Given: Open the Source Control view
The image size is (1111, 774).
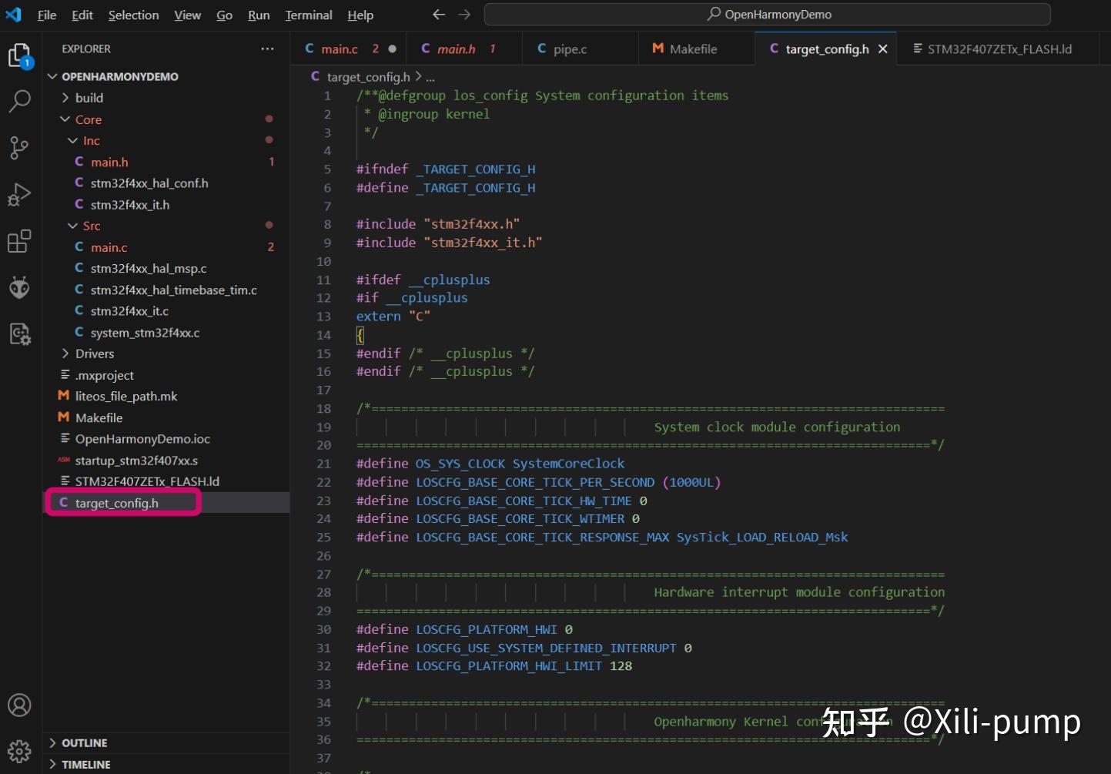Looking at the screenshot, I should pos(19,148).
